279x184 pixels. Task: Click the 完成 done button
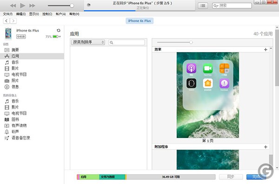click(x=256, y=177)
